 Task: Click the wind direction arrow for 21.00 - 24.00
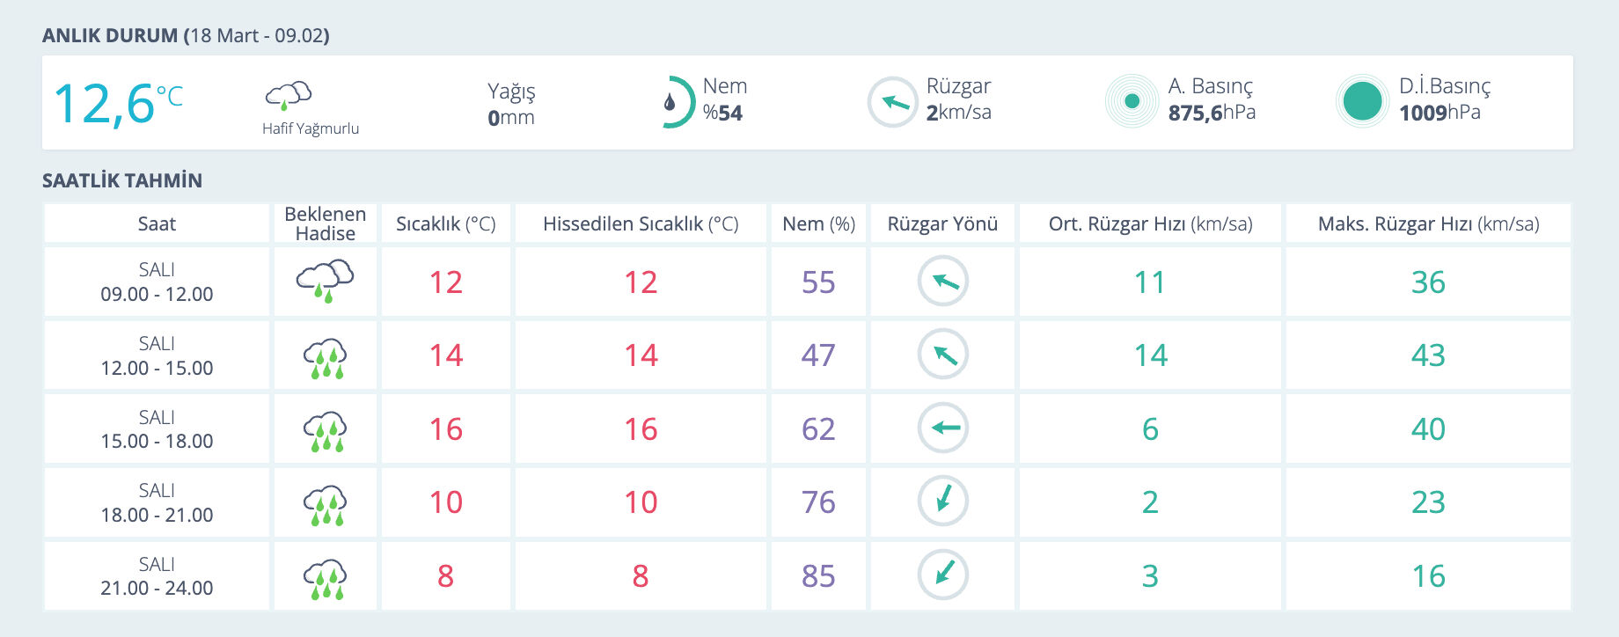click(x=942, y=575)
